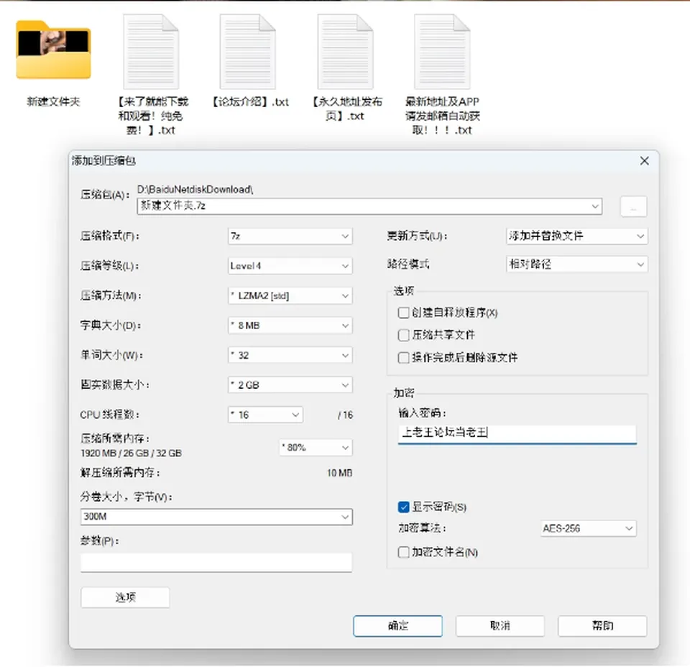Select the 【永久地址发布页】.txt file icon

pyautogui.click(x=346, y=52)
